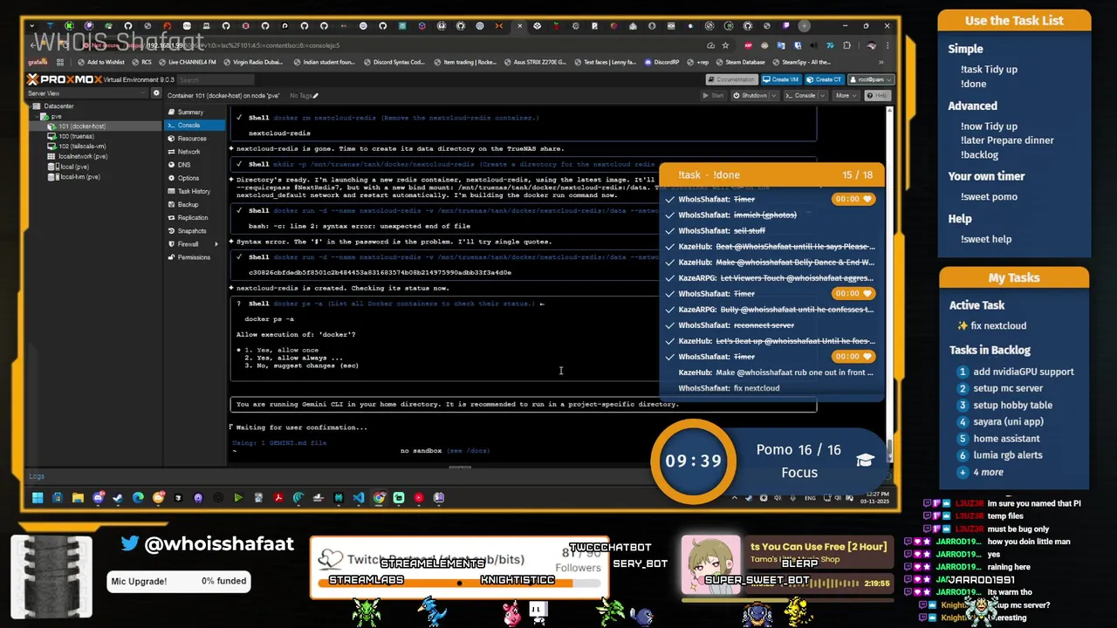Screen dimensions: 1117x628
Task: Click the Help button
Action: click(x=878, y=95)
